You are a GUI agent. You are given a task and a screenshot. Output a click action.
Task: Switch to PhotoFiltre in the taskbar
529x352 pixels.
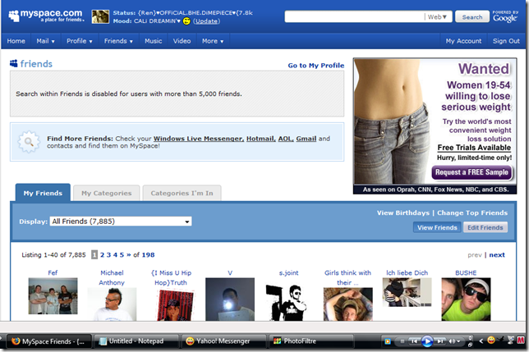coord(311,341)
